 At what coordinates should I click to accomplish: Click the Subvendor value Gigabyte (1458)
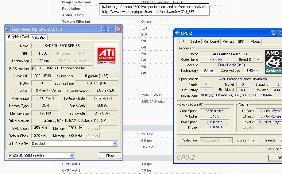(97, 76)
